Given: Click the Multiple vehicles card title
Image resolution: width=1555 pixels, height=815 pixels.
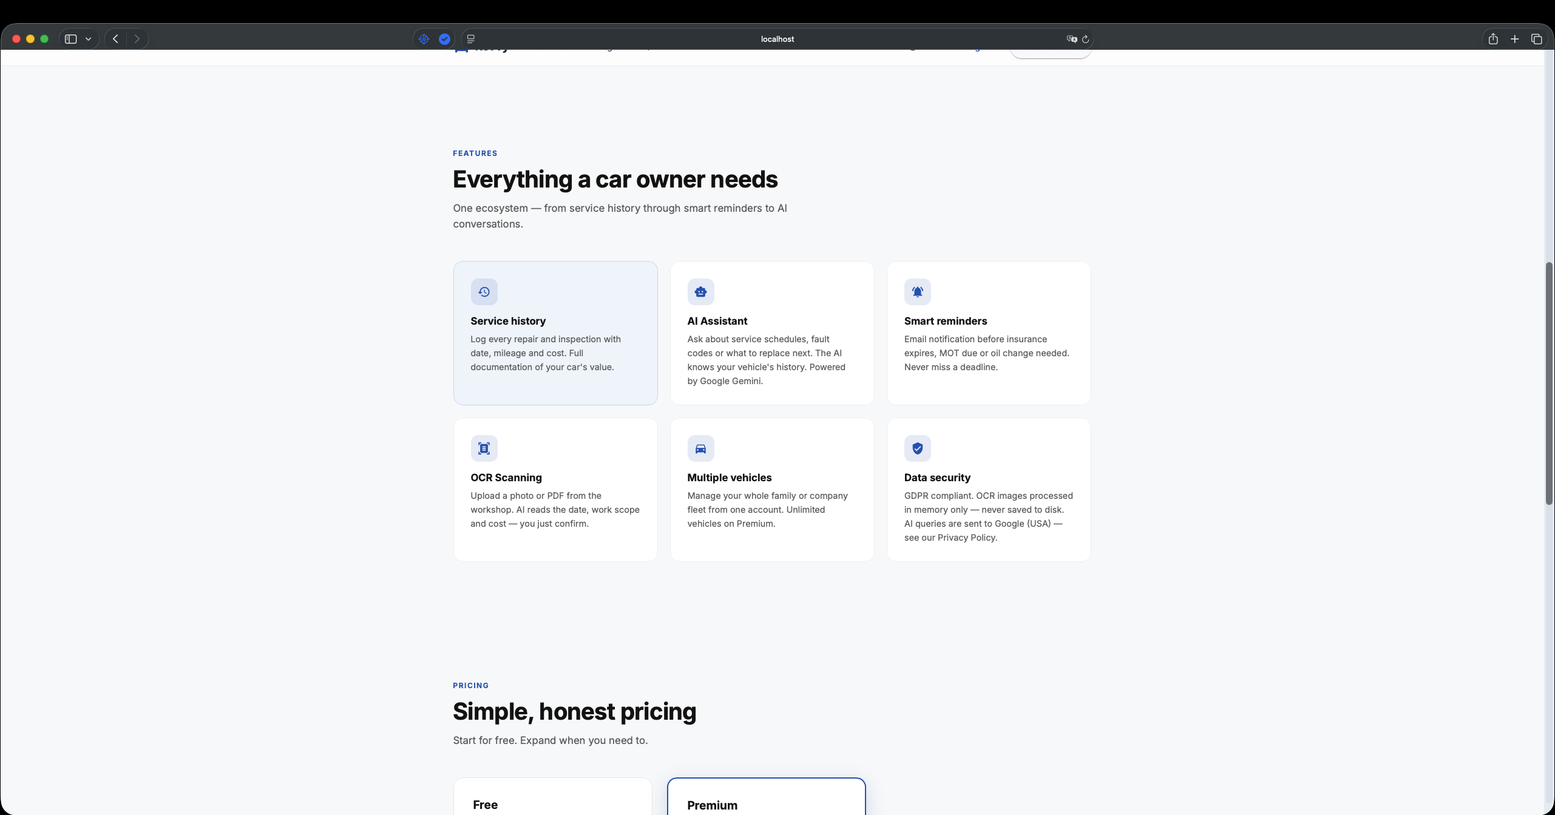Looking at the screenshot, I should (x=729, y=478).
